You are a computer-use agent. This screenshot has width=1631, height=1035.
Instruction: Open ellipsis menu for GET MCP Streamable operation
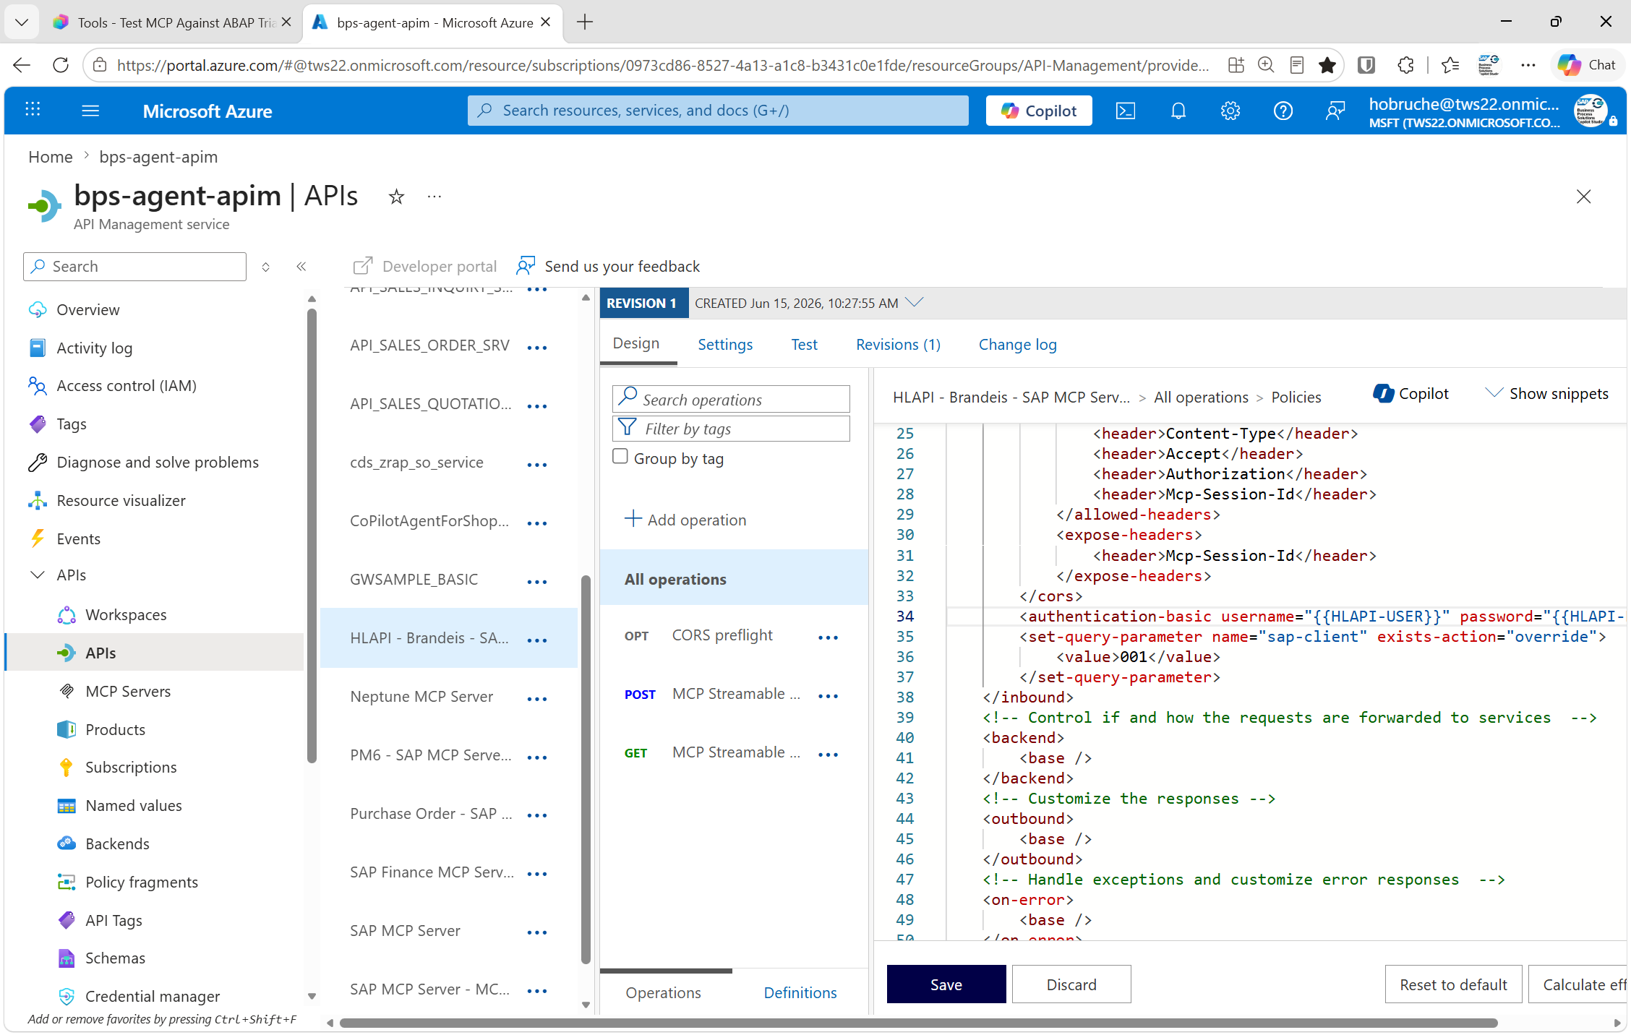[828, 755]
